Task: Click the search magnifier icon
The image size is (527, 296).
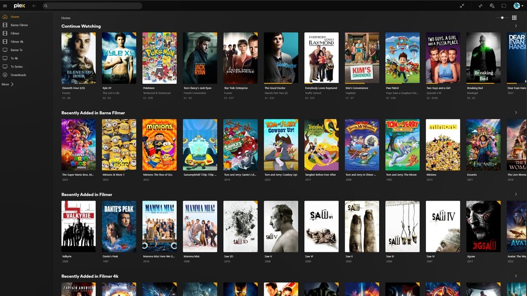Action: [46, 6]
